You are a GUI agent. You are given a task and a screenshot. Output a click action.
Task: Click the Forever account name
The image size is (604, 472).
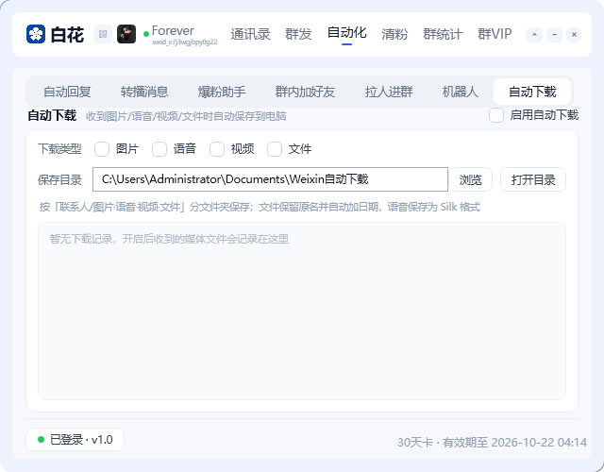(173, 30)
